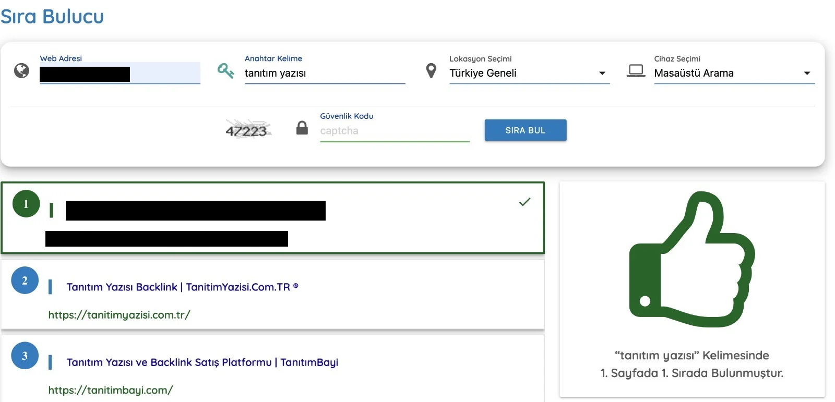Open the https://tanitimbayi.com/ URL

(110, 390)
